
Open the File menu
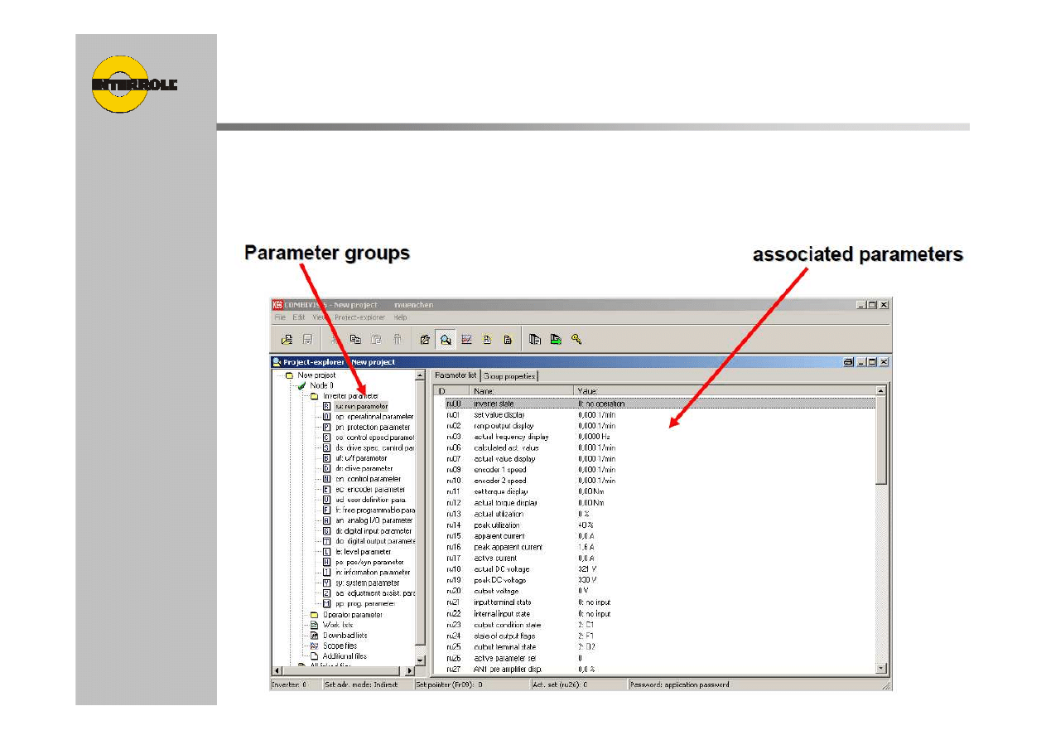tap(280, 317)
